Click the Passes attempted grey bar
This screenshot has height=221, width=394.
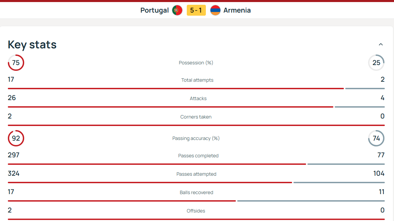click(x=339, y=183)
